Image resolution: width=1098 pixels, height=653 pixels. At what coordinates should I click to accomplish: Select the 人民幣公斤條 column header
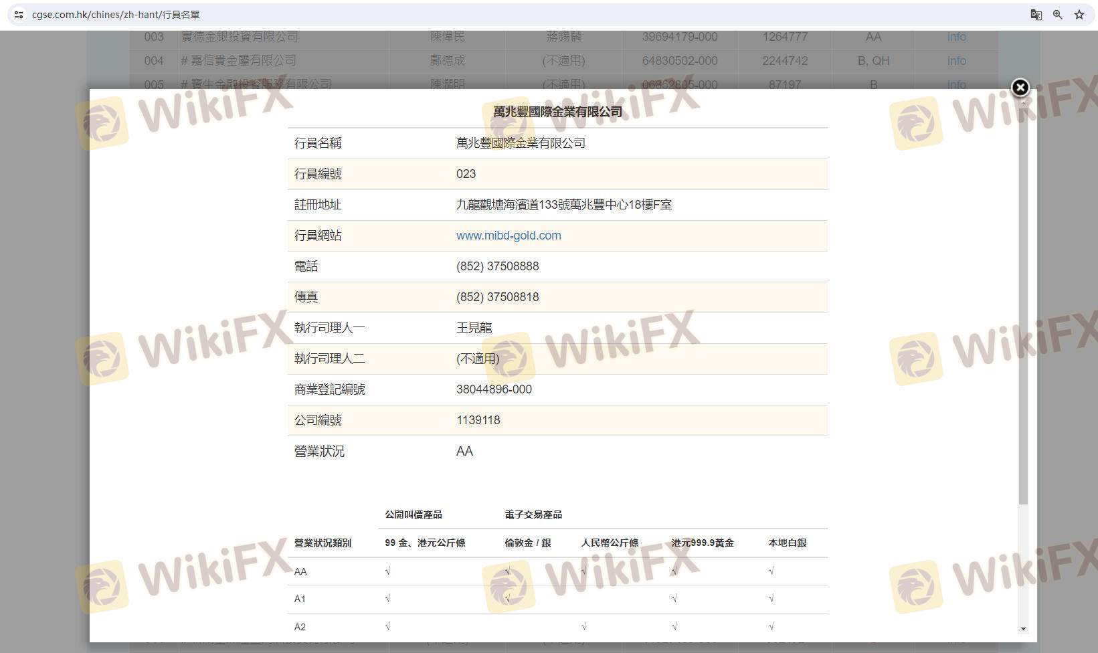pyautogui.click(x=610, y=543)
